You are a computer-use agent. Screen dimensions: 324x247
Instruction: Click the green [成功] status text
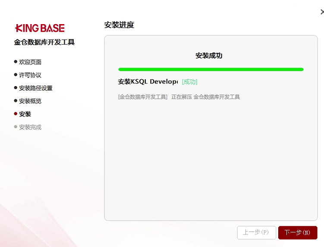click(189, 82)
